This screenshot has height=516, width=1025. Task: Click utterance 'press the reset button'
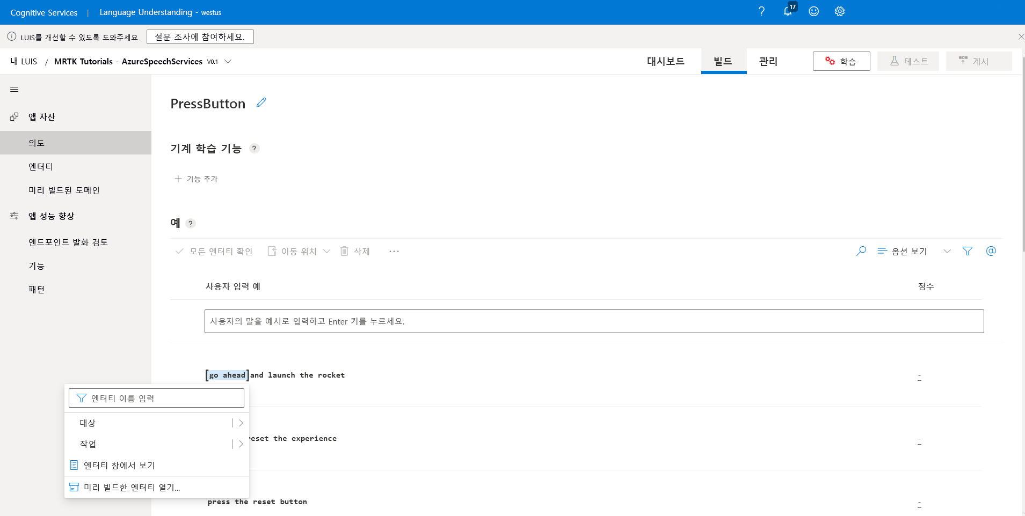click(257, 502)
